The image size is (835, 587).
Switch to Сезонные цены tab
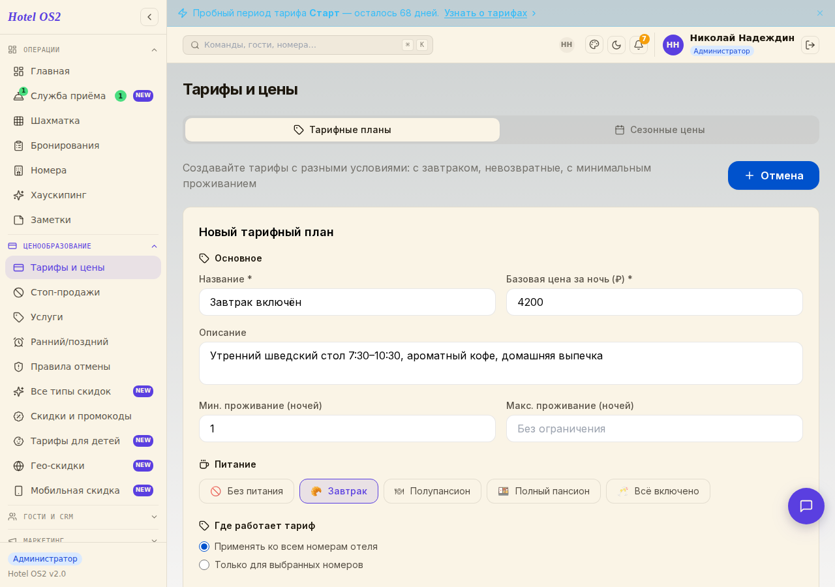tap(660, 130)
